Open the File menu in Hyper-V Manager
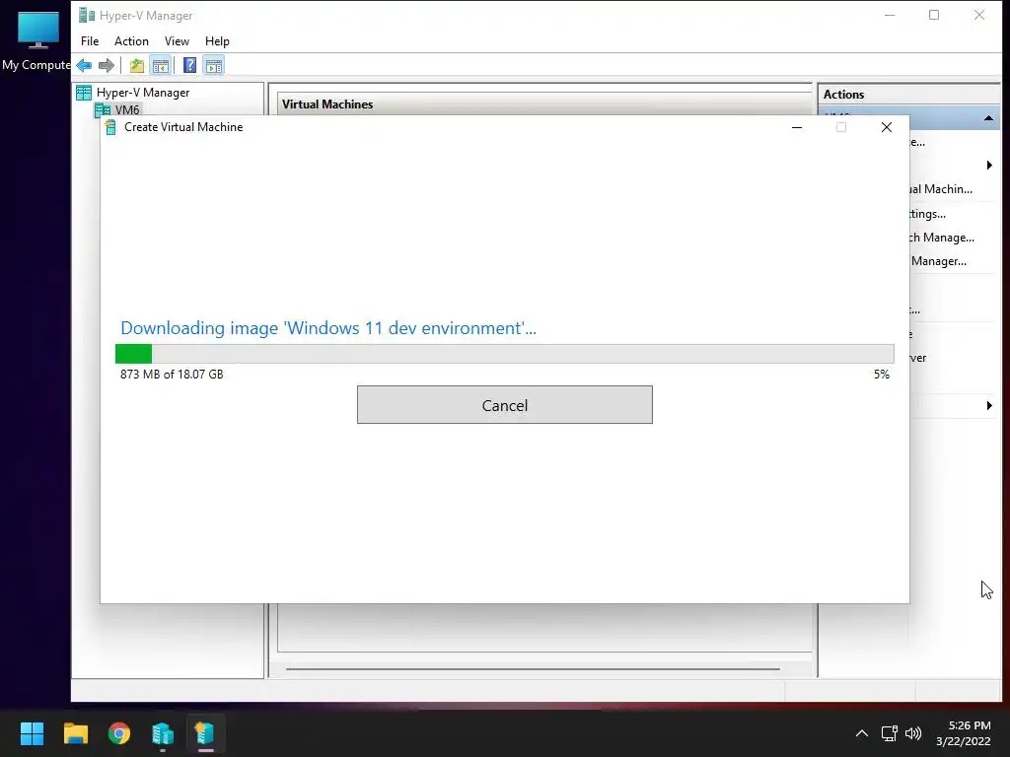The height and width of the screenshot is (757, 1010). coord(90,41)
